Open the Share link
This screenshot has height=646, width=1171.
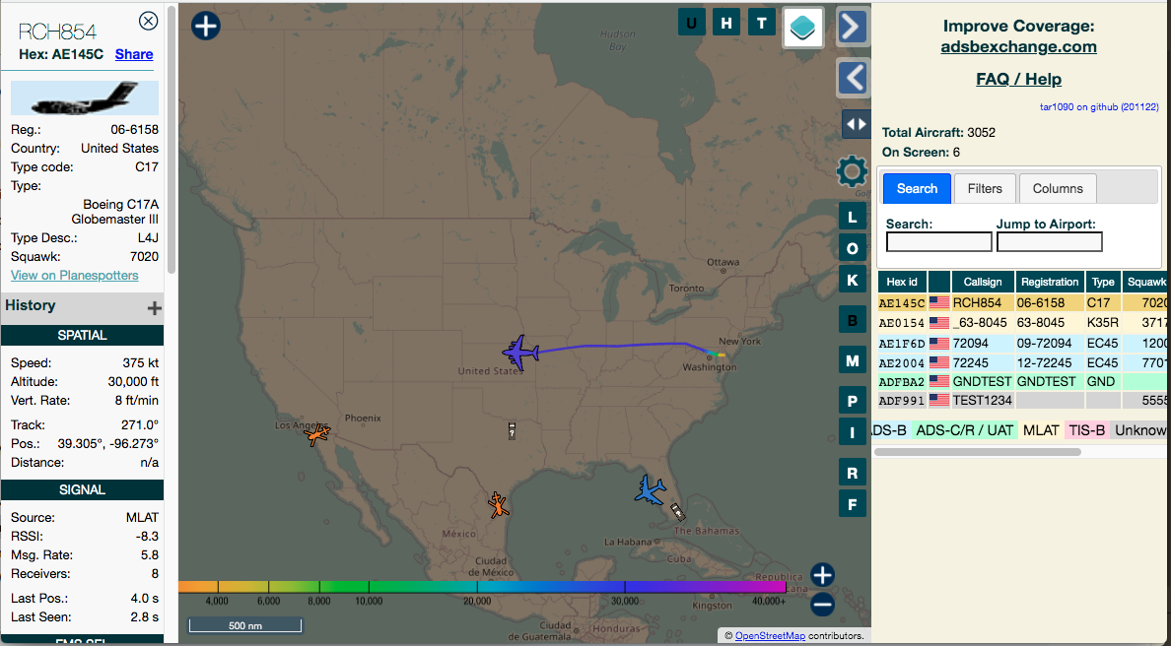(x=134, y=54)
